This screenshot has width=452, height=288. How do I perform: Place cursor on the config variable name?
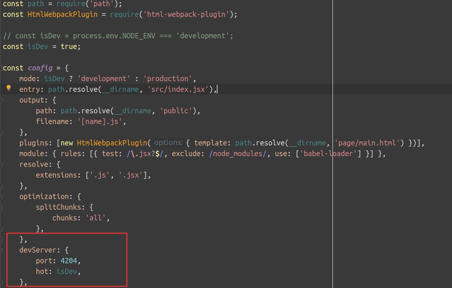point(40,68)
